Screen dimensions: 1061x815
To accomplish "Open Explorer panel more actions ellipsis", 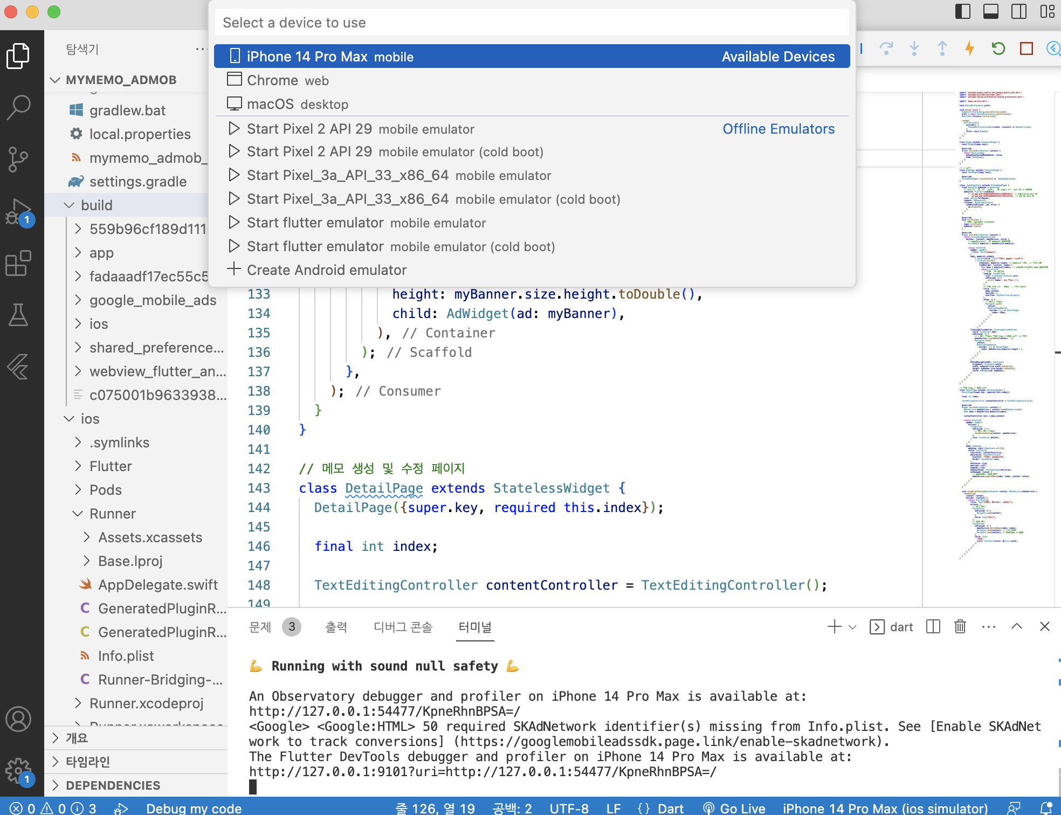I will click(x=202, y=49).
